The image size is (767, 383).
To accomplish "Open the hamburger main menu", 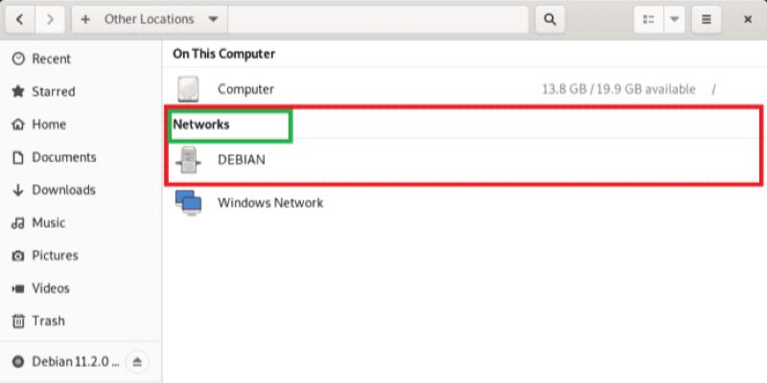I will [707, 19].
